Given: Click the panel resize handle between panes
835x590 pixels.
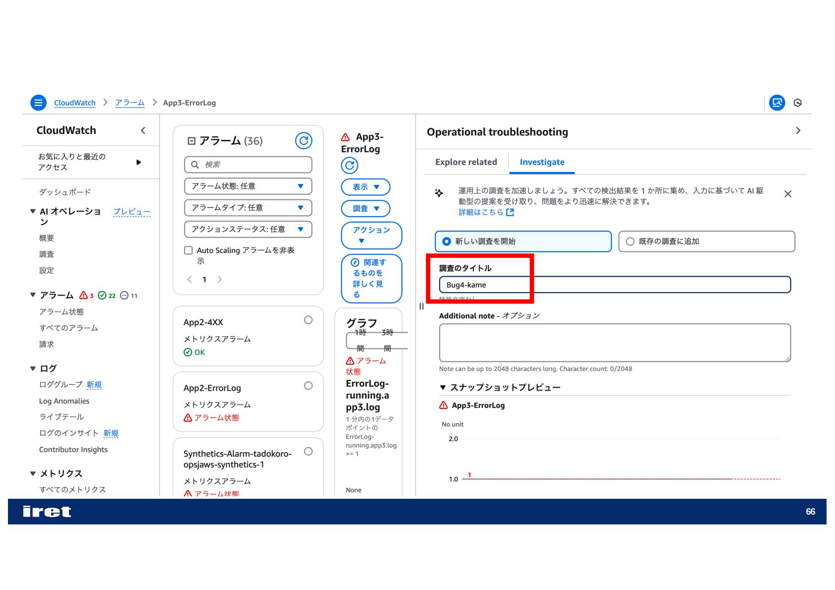Looking at the screenshot, I should point(421,306).
